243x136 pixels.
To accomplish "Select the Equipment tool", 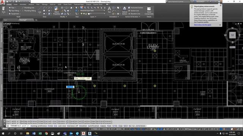I will click(14, 14).
